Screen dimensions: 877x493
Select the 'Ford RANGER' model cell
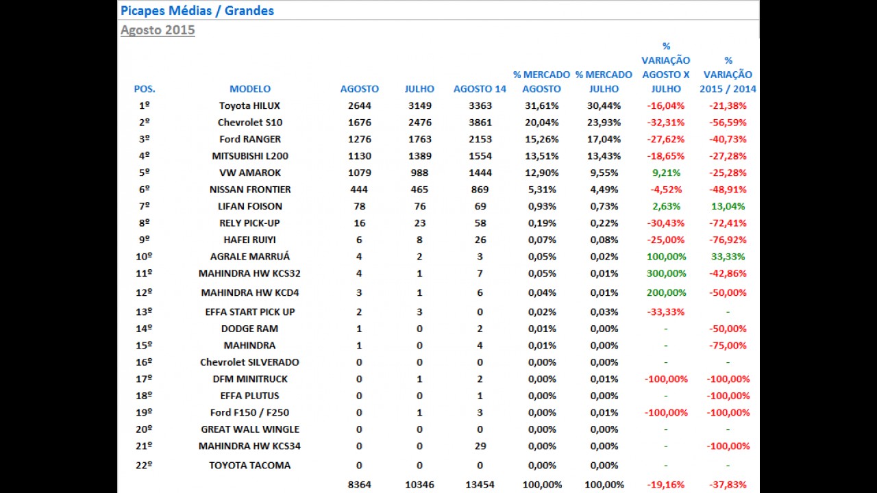pyautogui.click(x=250, y=139)
